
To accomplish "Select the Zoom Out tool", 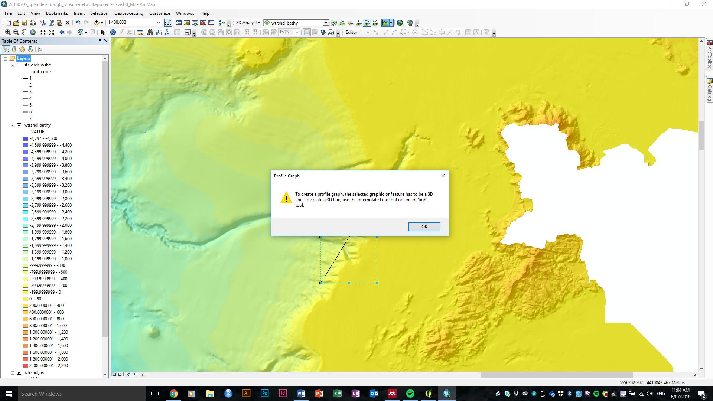I will [x=16, y=32].
